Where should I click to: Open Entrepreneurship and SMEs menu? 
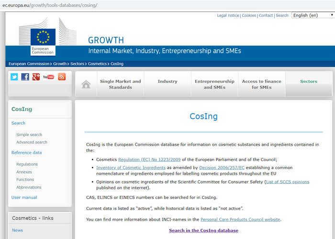[214, 84]
